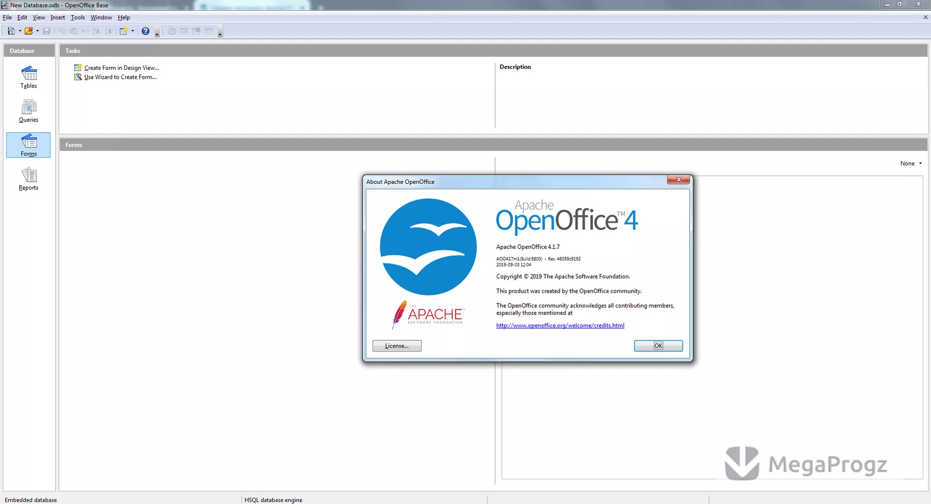Click the Copy toolbar icon

(62, 31)
